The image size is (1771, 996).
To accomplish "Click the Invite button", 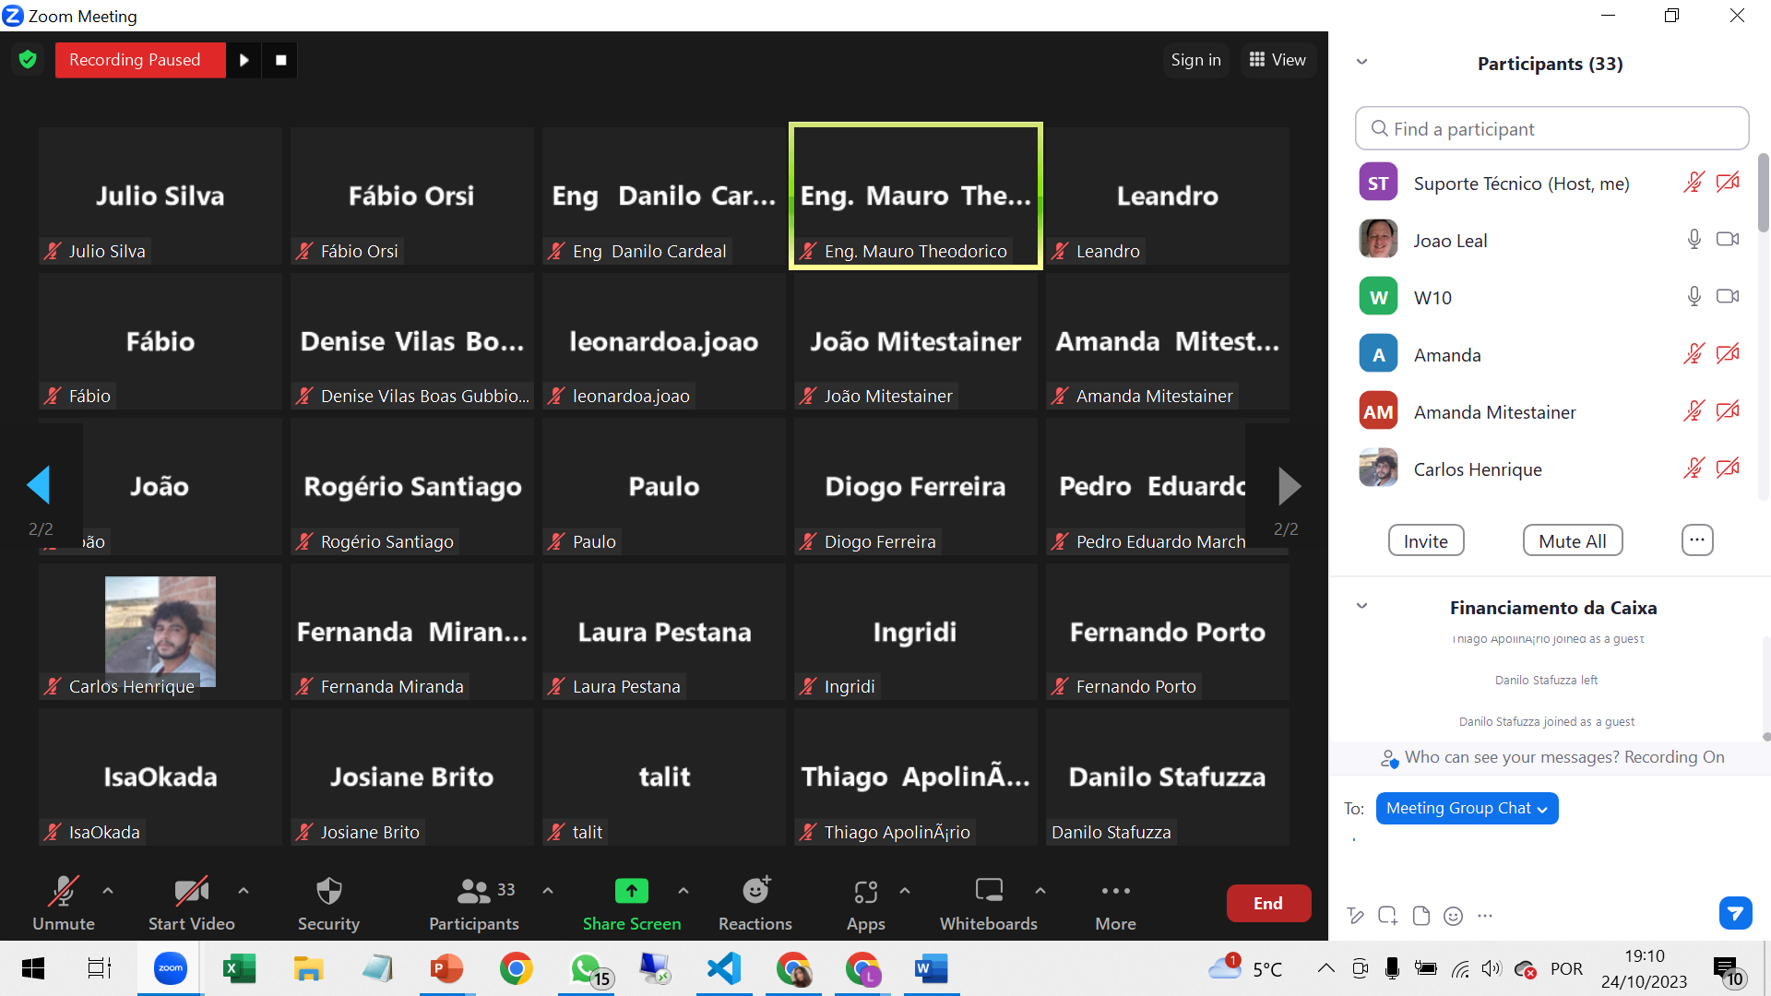I will pos(1426,540).
